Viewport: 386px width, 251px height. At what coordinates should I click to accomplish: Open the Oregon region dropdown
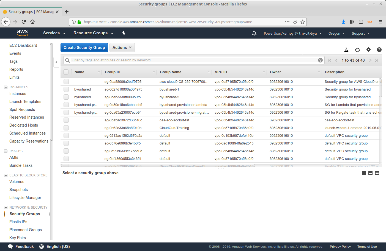[336, 33]
